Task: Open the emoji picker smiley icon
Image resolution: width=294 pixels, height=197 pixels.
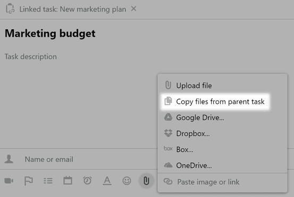Action: click(127, 181)
